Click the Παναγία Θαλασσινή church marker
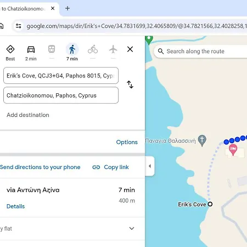This screenshot has height=247, width=247. [202, 141]
